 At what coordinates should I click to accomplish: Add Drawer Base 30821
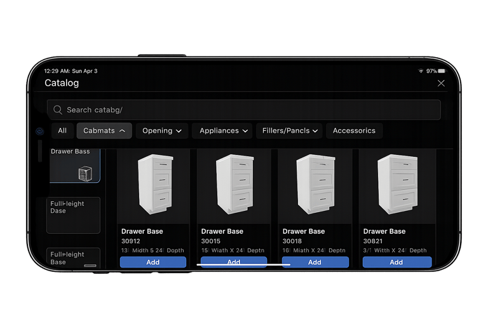[396, 262]
